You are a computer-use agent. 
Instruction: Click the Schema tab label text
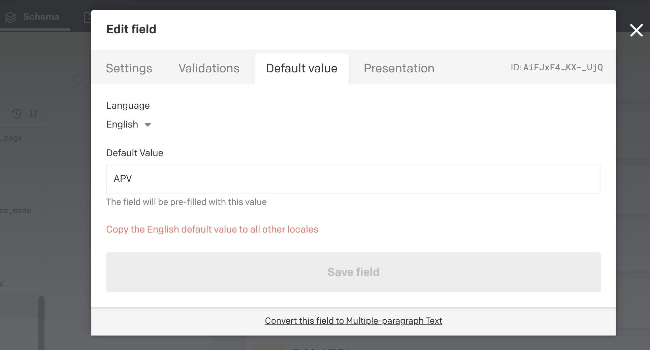41,17
